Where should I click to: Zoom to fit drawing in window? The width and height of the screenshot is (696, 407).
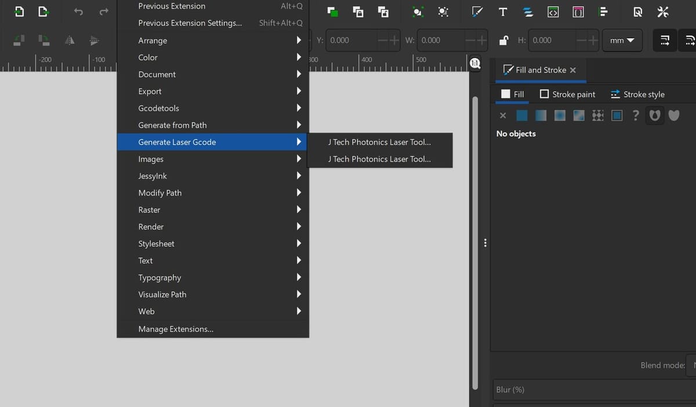tap(443, 12)
